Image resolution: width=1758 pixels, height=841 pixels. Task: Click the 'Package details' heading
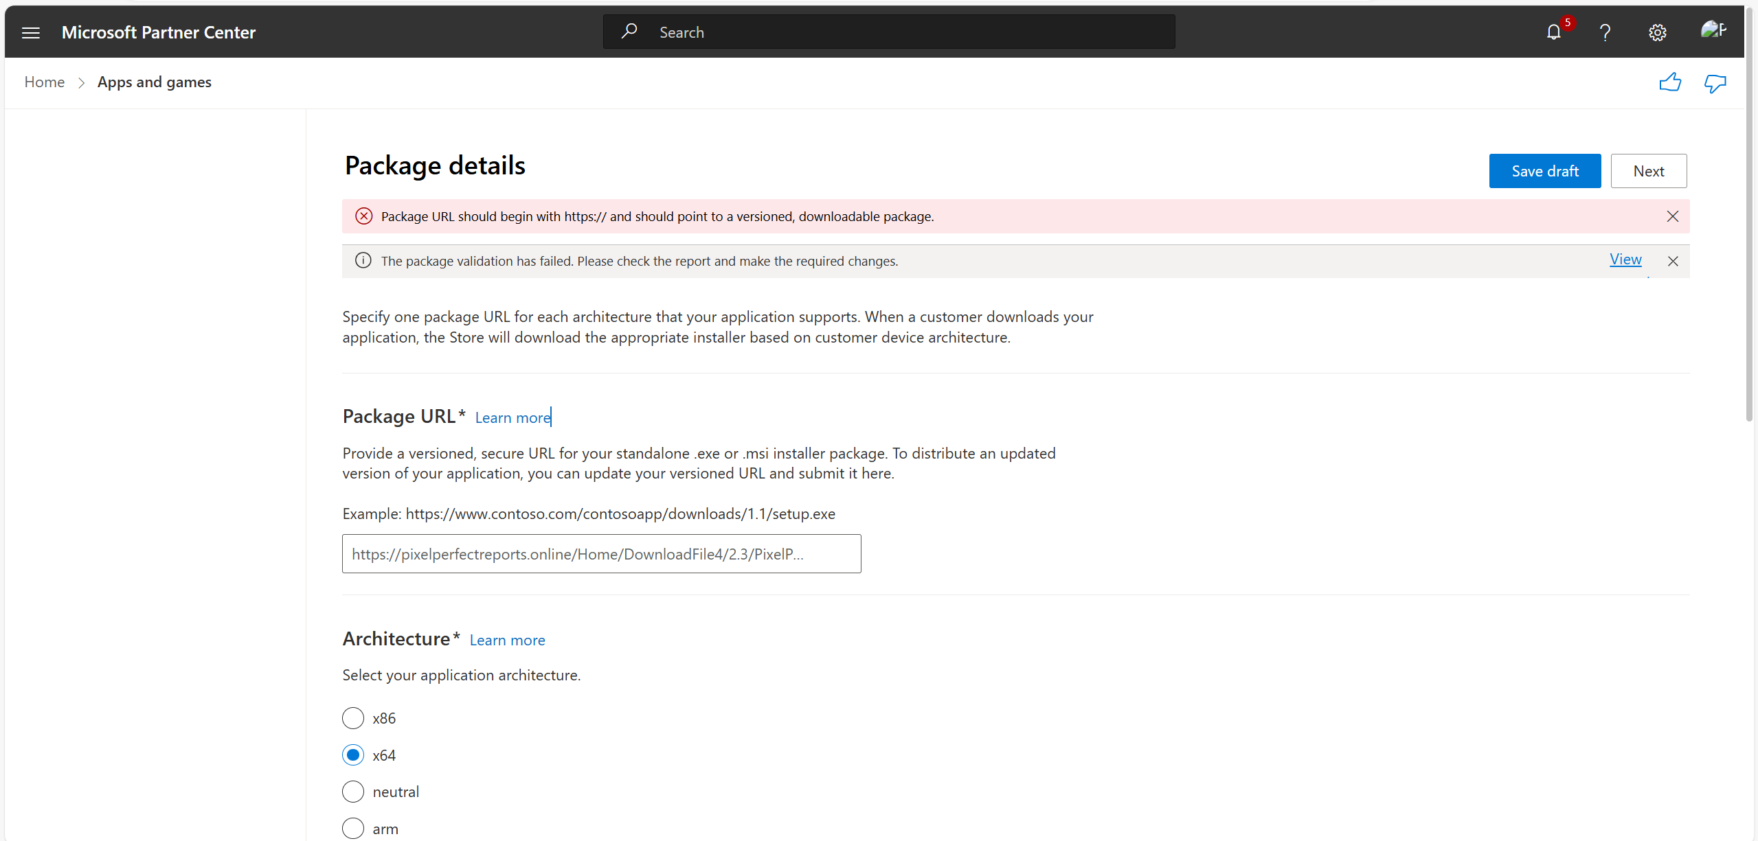point(435,166)
